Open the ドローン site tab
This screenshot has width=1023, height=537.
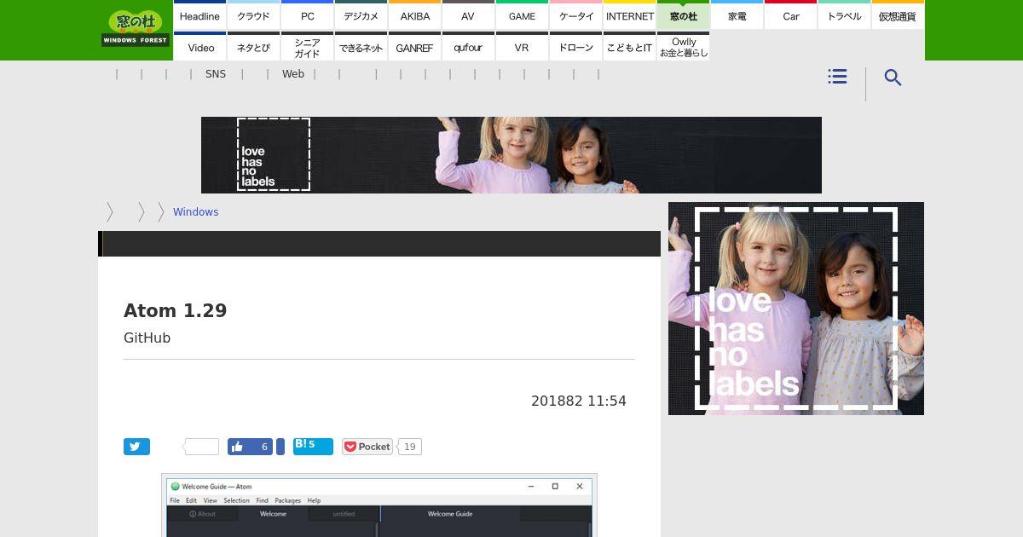pos(575,47)
